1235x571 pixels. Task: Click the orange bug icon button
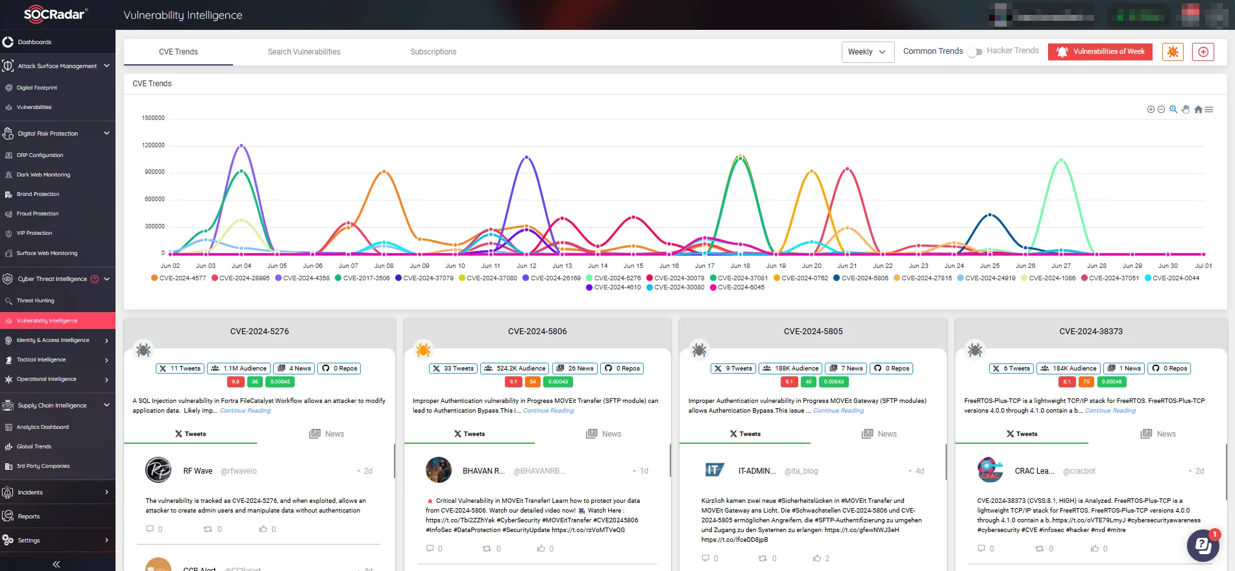point(1173,52)
